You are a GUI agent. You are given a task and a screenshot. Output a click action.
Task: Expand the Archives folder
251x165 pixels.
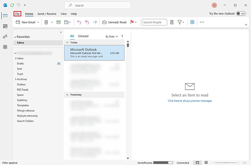click(16, 79)
